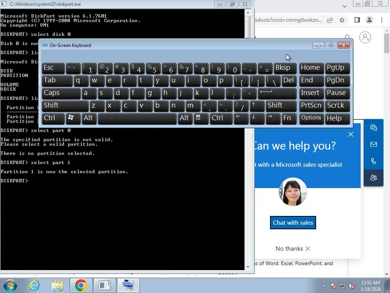Screen dimensions: 390x293
Task: Toggle right Alt key on On-Screen Keyboard
Action: tap(185, 119)
